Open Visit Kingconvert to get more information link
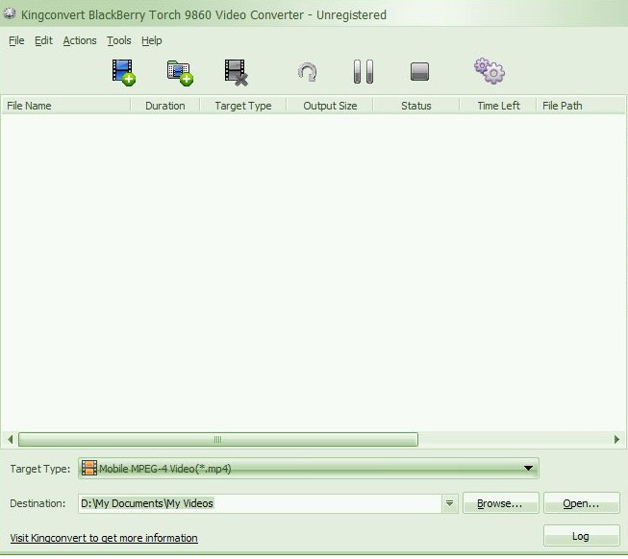628x559 pixels. [x=104, y=538]
